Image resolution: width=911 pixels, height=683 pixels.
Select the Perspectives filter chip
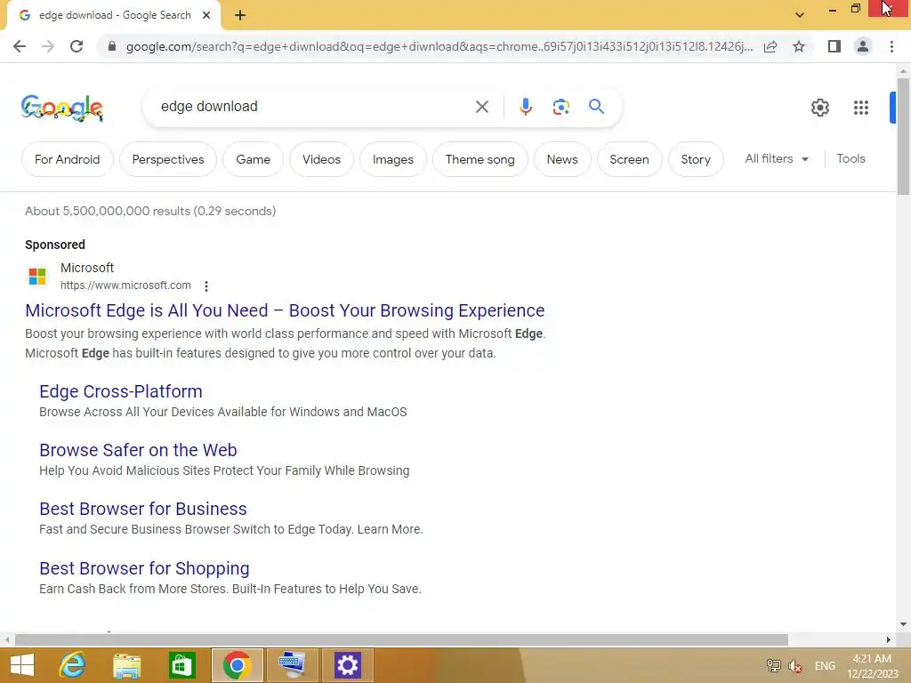click(x=168, y=159)
